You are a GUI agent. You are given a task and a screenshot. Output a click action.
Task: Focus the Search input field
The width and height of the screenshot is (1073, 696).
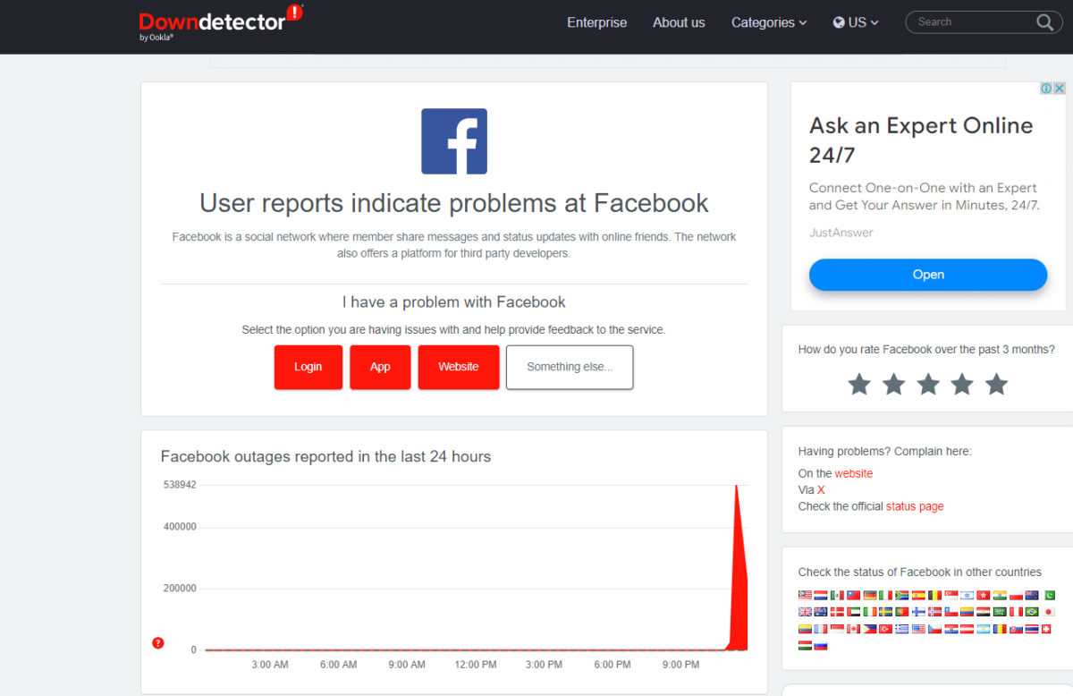pos(972,22)
